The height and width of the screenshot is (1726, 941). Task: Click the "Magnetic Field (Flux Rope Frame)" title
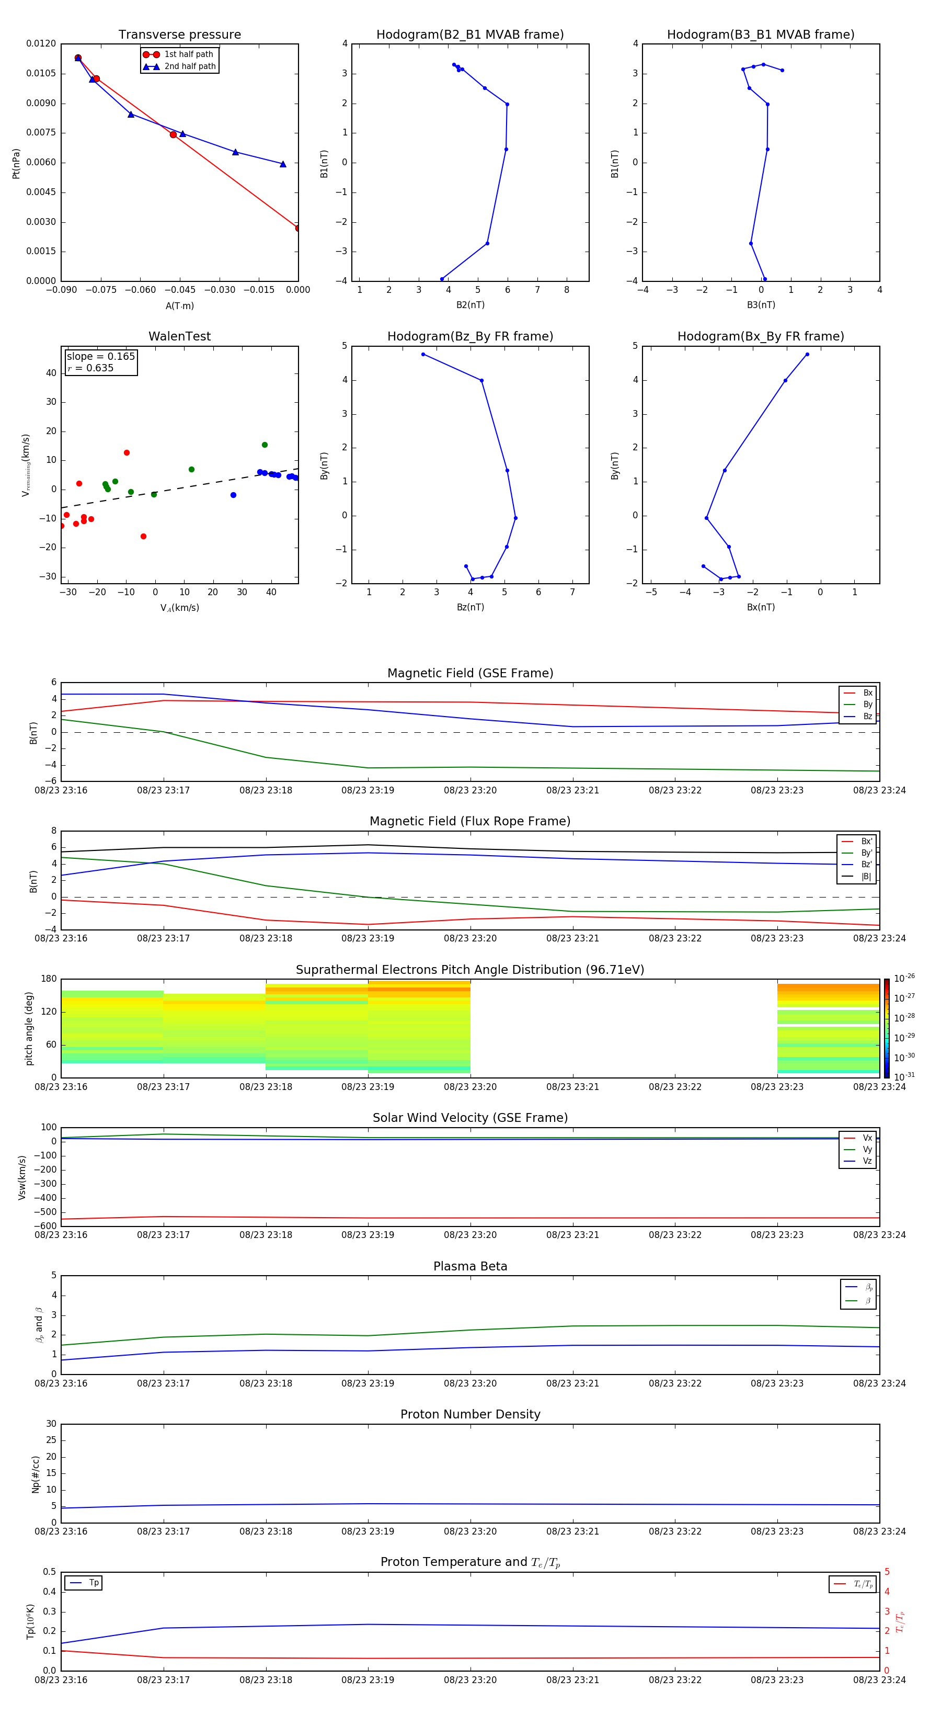click(470, 822)
